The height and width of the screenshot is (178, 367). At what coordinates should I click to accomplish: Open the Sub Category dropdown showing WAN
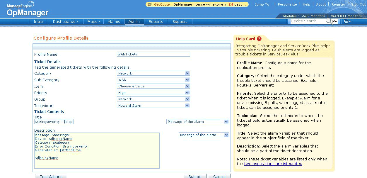coord(153,80)
